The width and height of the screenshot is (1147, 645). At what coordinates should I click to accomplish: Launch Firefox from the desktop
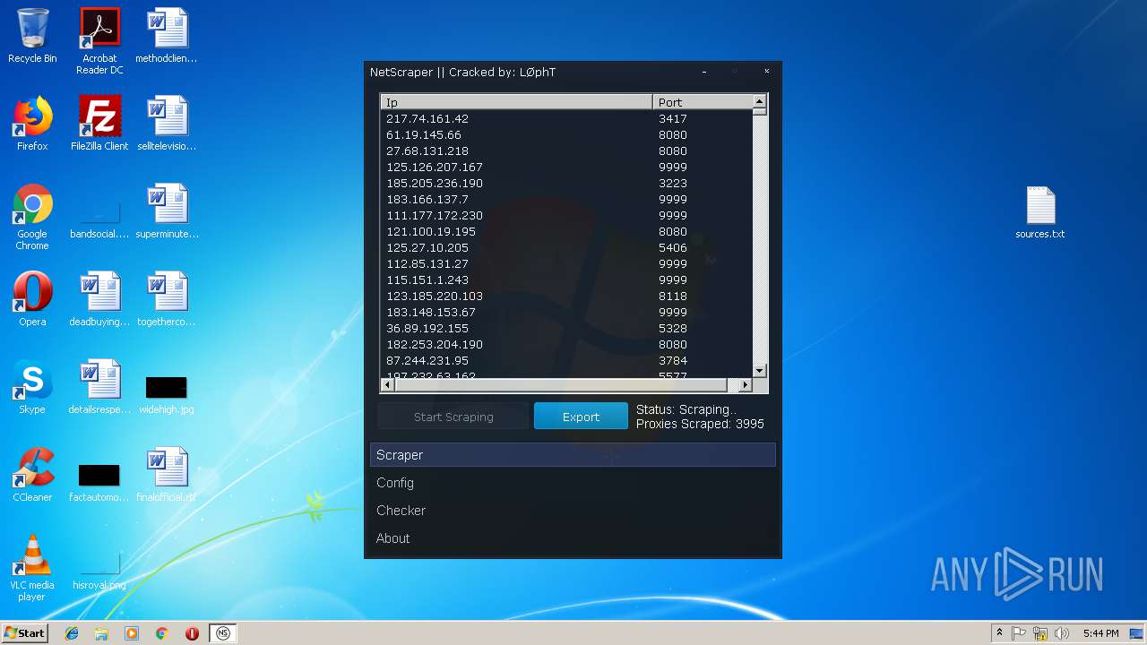(x=32, y=124)
